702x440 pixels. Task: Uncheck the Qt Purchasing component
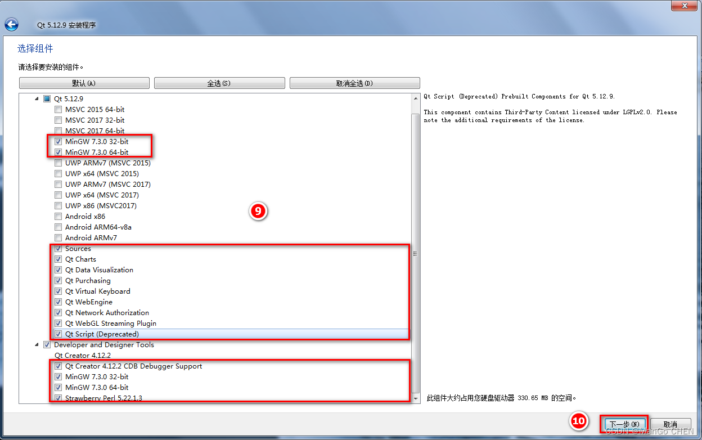58,280
